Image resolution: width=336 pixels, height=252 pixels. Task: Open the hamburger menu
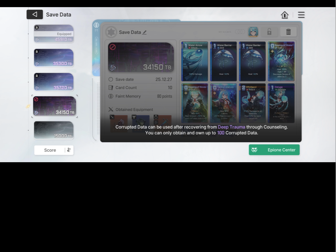301,15
